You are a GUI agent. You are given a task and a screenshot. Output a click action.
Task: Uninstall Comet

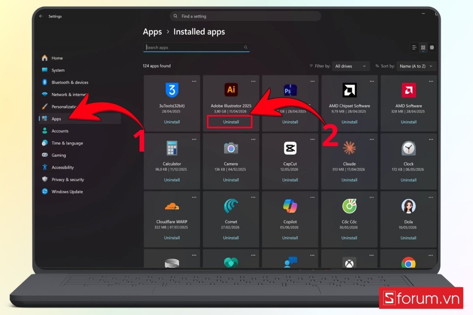231,238
